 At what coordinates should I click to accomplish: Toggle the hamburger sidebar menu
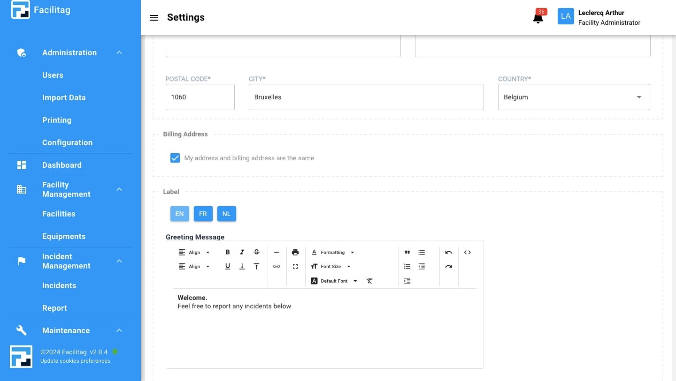click(154, 18)
